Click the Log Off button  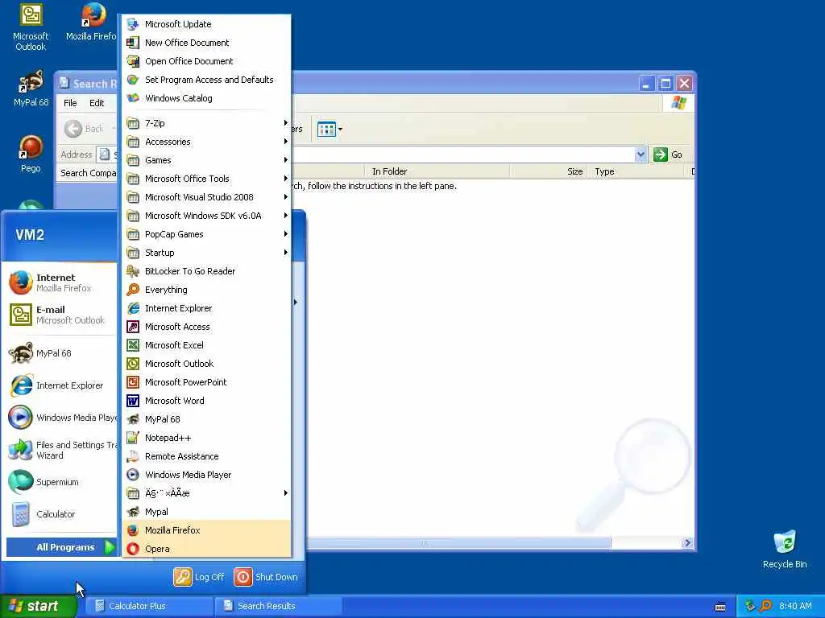click(x=199, y=577)
